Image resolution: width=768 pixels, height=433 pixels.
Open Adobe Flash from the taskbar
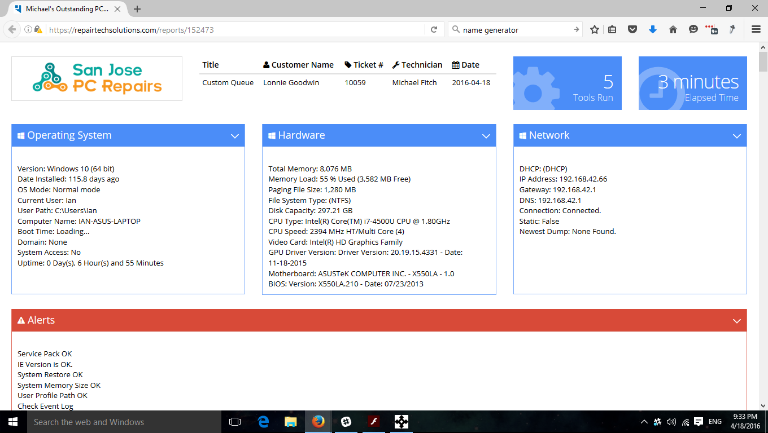(374, 422)
